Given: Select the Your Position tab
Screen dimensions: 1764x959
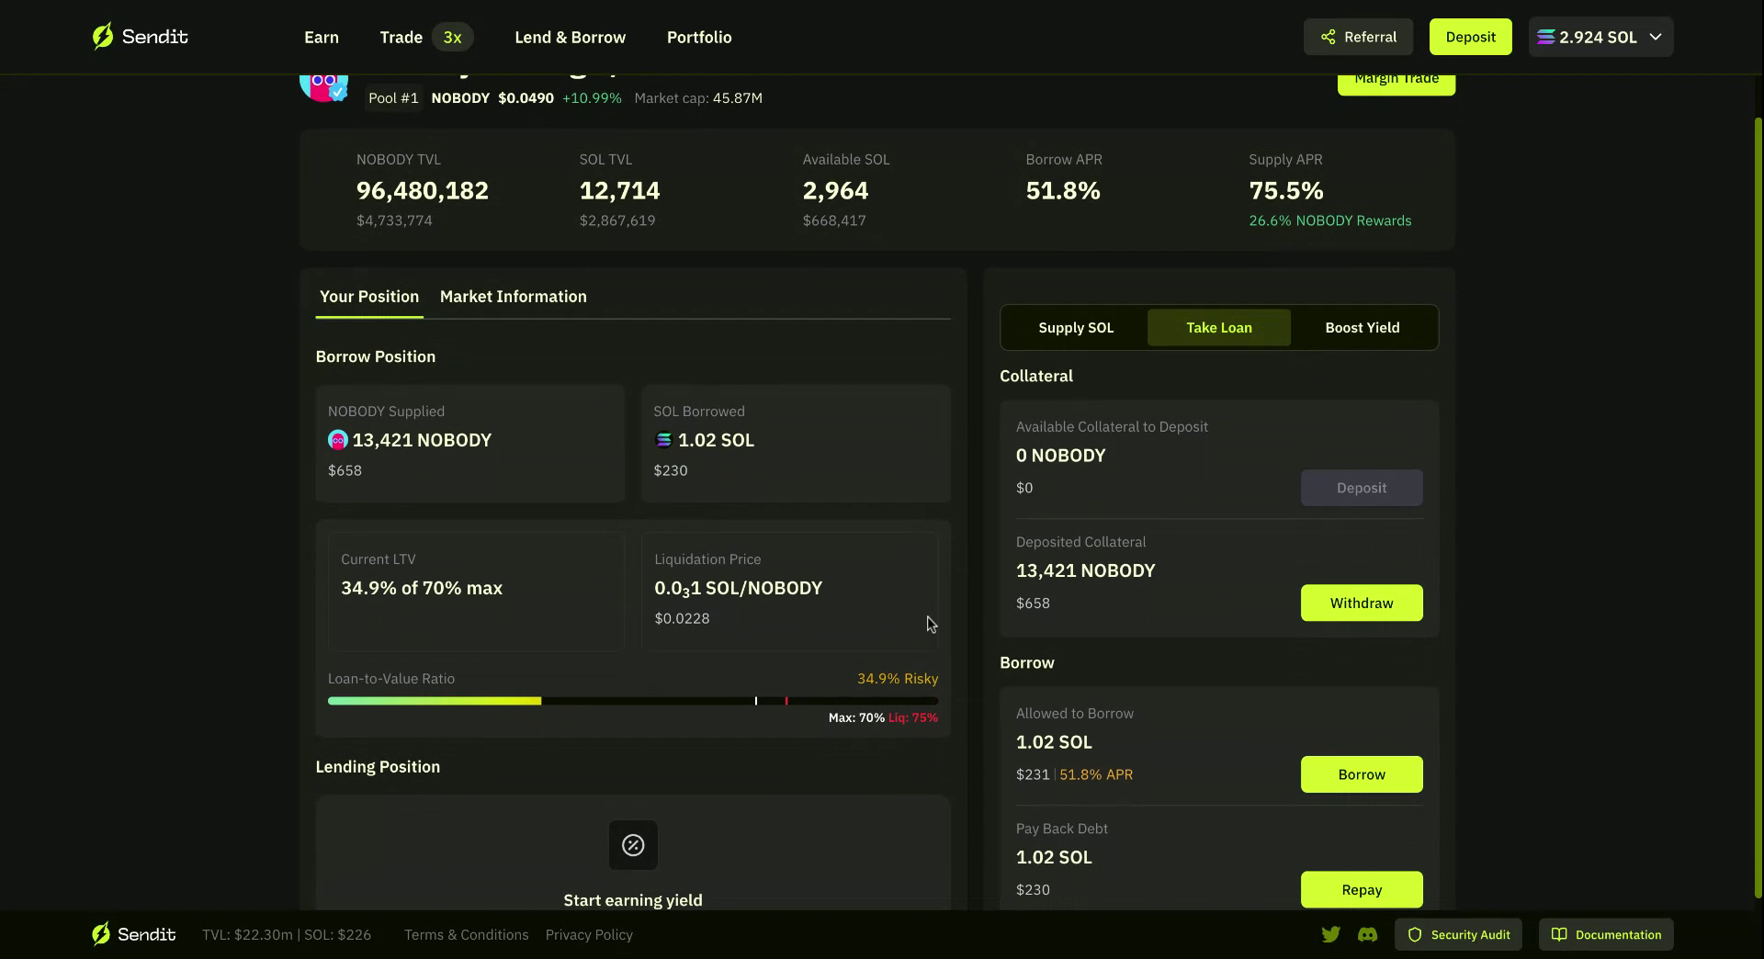Looking at the screenshot, I should [369, 297].
